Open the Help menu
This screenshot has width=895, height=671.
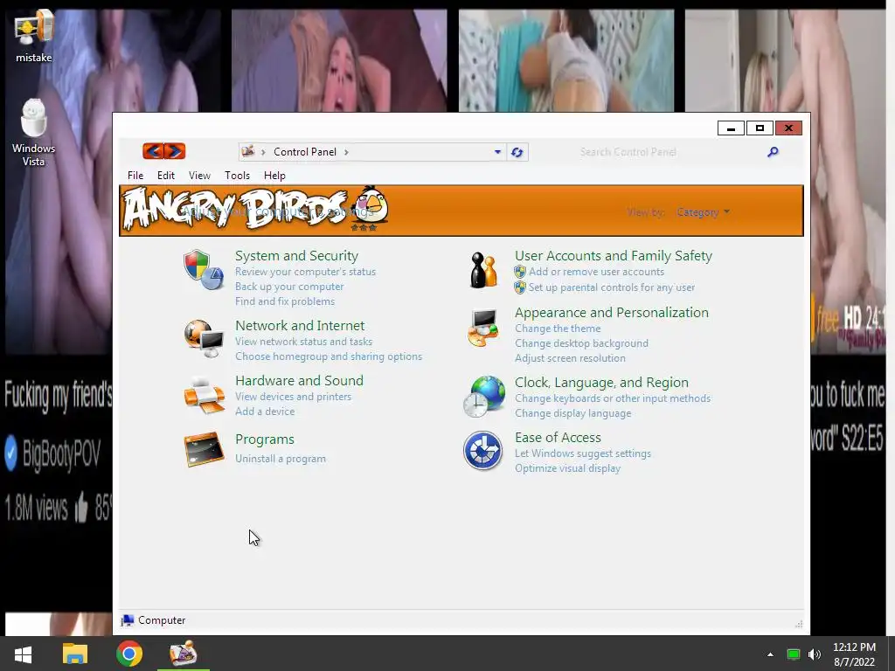pos(274,176)
